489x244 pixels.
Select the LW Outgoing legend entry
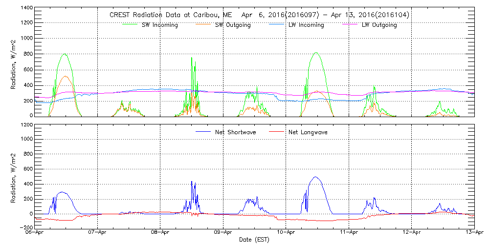point(379,25)
